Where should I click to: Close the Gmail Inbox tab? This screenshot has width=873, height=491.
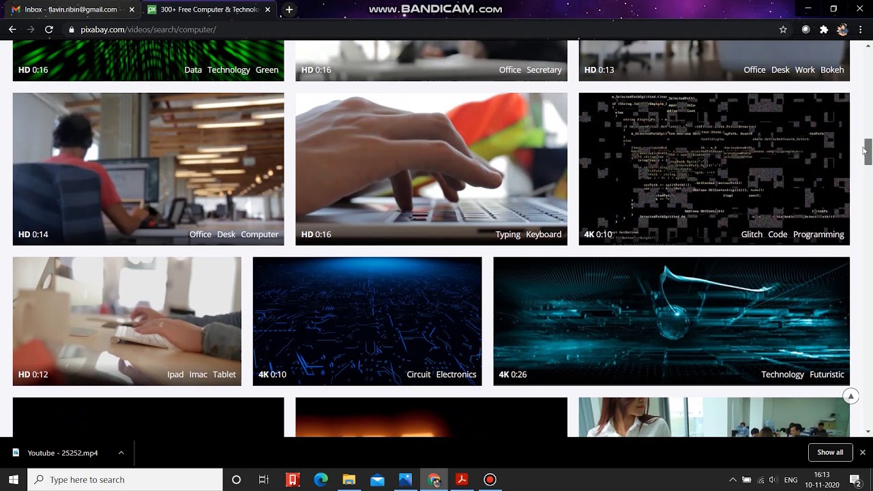click(x=132, y=10)
